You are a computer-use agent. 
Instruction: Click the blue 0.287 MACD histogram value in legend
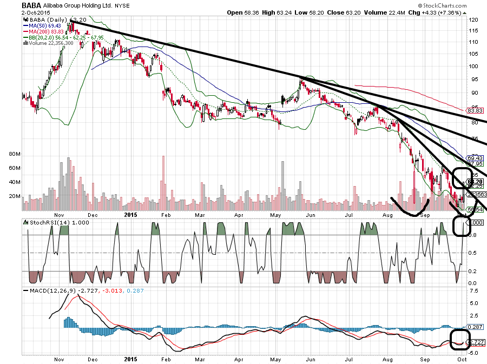click(135, 291)
